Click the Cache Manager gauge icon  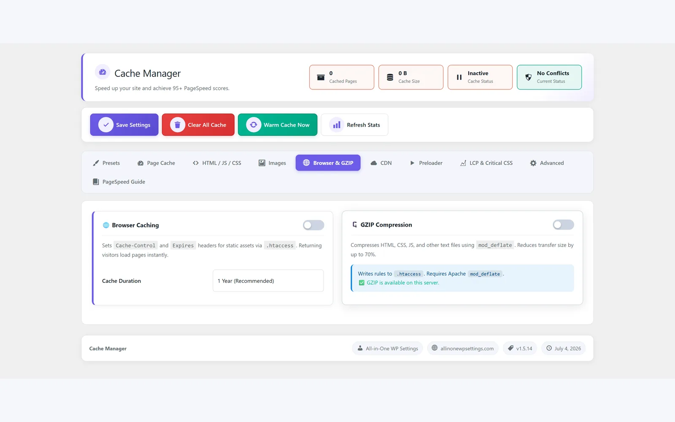(103, 72)
